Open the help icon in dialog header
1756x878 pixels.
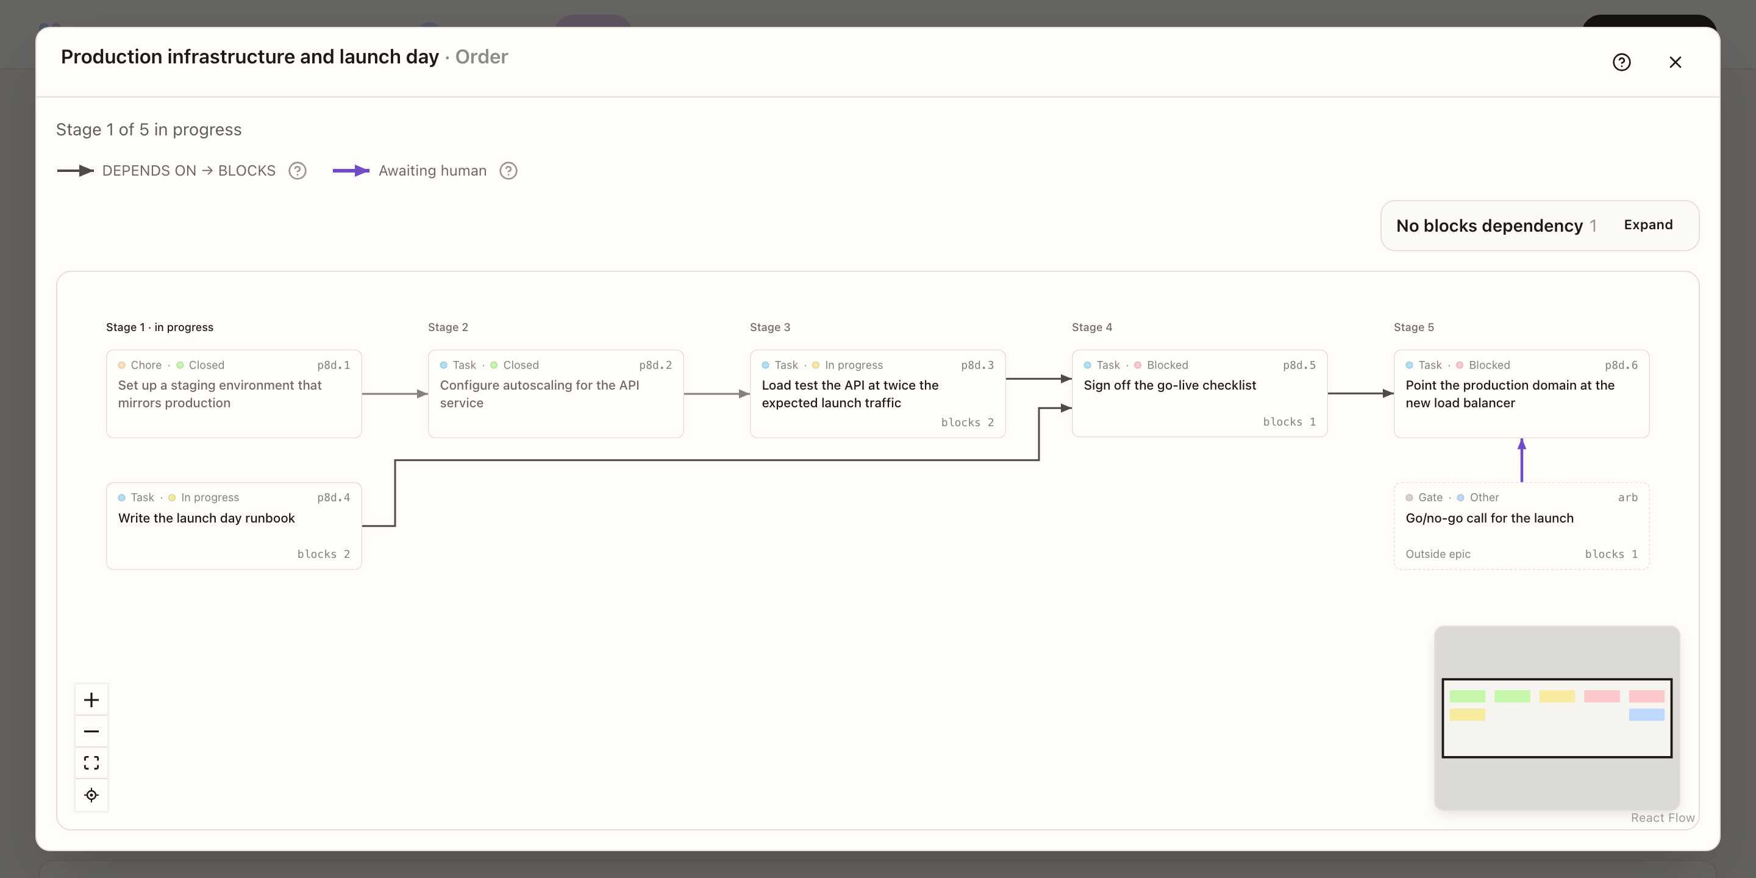click(x=1621, y=62)
